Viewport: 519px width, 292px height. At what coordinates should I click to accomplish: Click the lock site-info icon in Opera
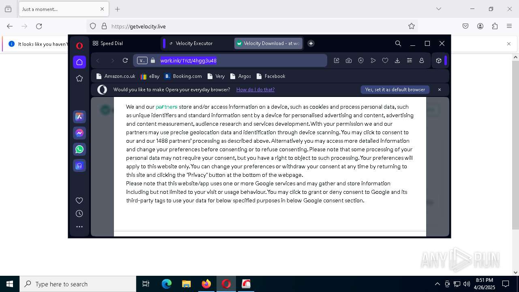tap(153, 60)
